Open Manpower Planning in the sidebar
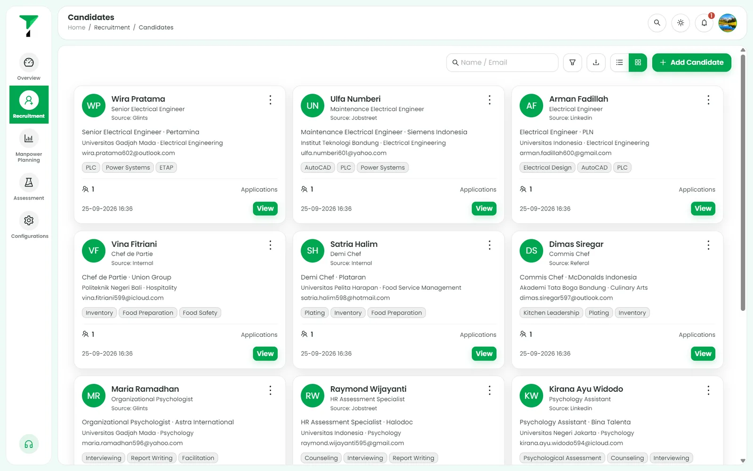 coord(29,146)
